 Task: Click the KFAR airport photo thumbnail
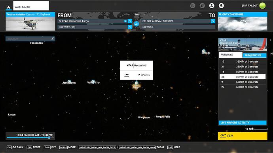(243, 45)
